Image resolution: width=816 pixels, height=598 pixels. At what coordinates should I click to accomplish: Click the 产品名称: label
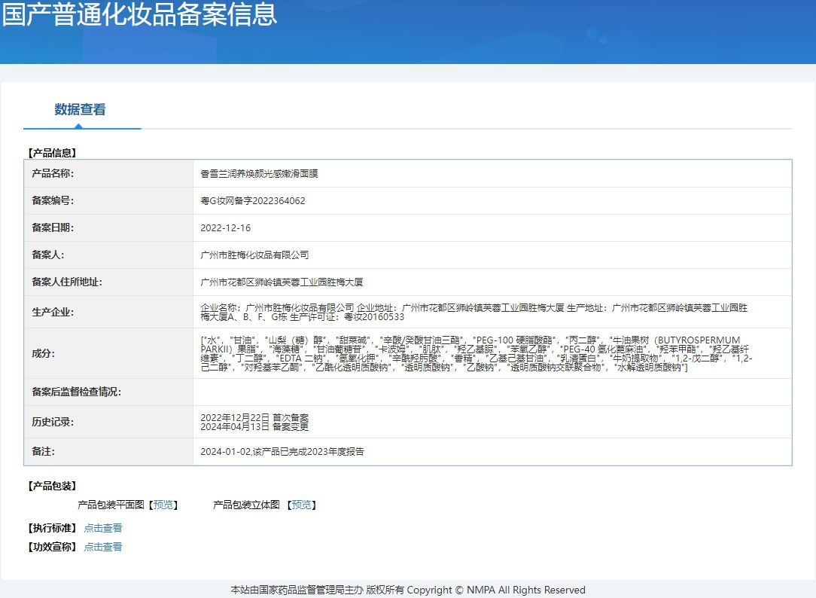pyautogui.click(x=53, y=174)
